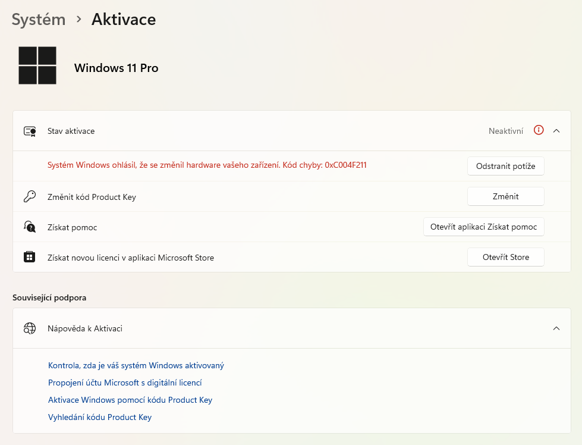
Task: Click the Změnit product key button
Action: [x=505, y=196]
